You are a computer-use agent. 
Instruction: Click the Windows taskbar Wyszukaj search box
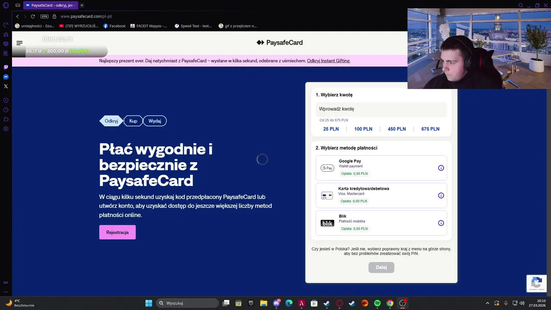point(187,303)
